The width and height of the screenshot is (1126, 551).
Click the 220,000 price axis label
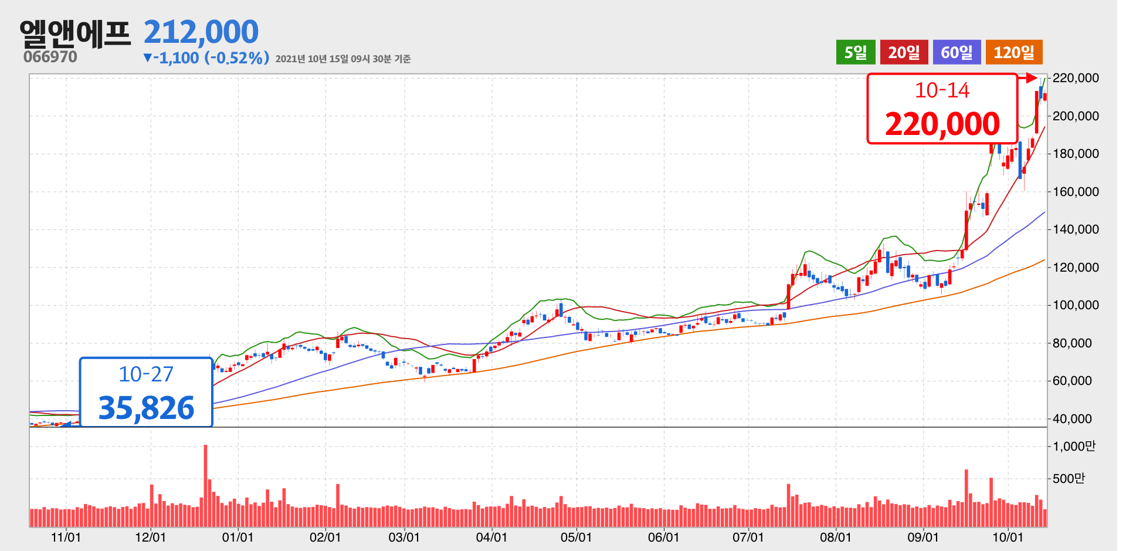[x=1076, y=78]
